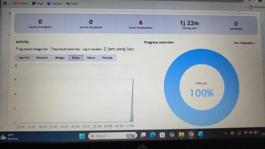Select the Hari ini activity tab
The width and height of the screenshot is (265, 149).
pyautogui.click(x=24, y=58)
